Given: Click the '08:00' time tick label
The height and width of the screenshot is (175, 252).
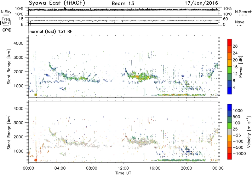Looking at the screenshot, I should [92, 168].
